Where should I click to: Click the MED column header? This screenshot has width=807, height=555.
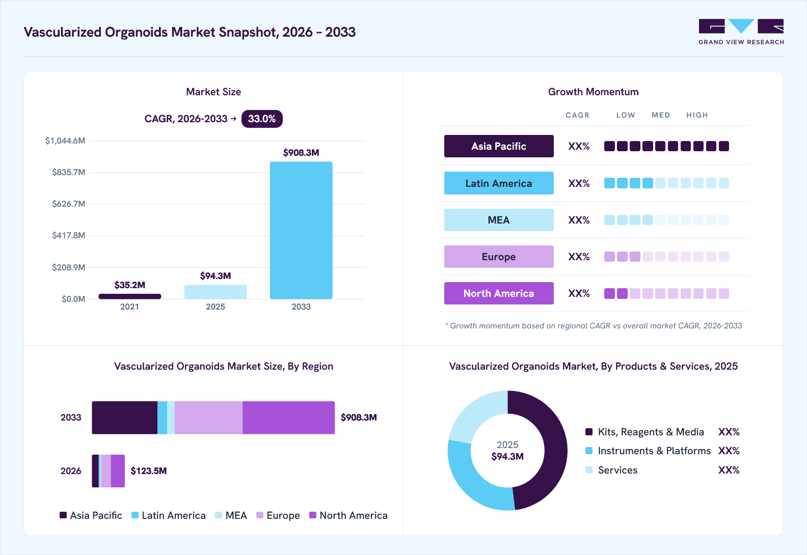(x=661, y=115)
